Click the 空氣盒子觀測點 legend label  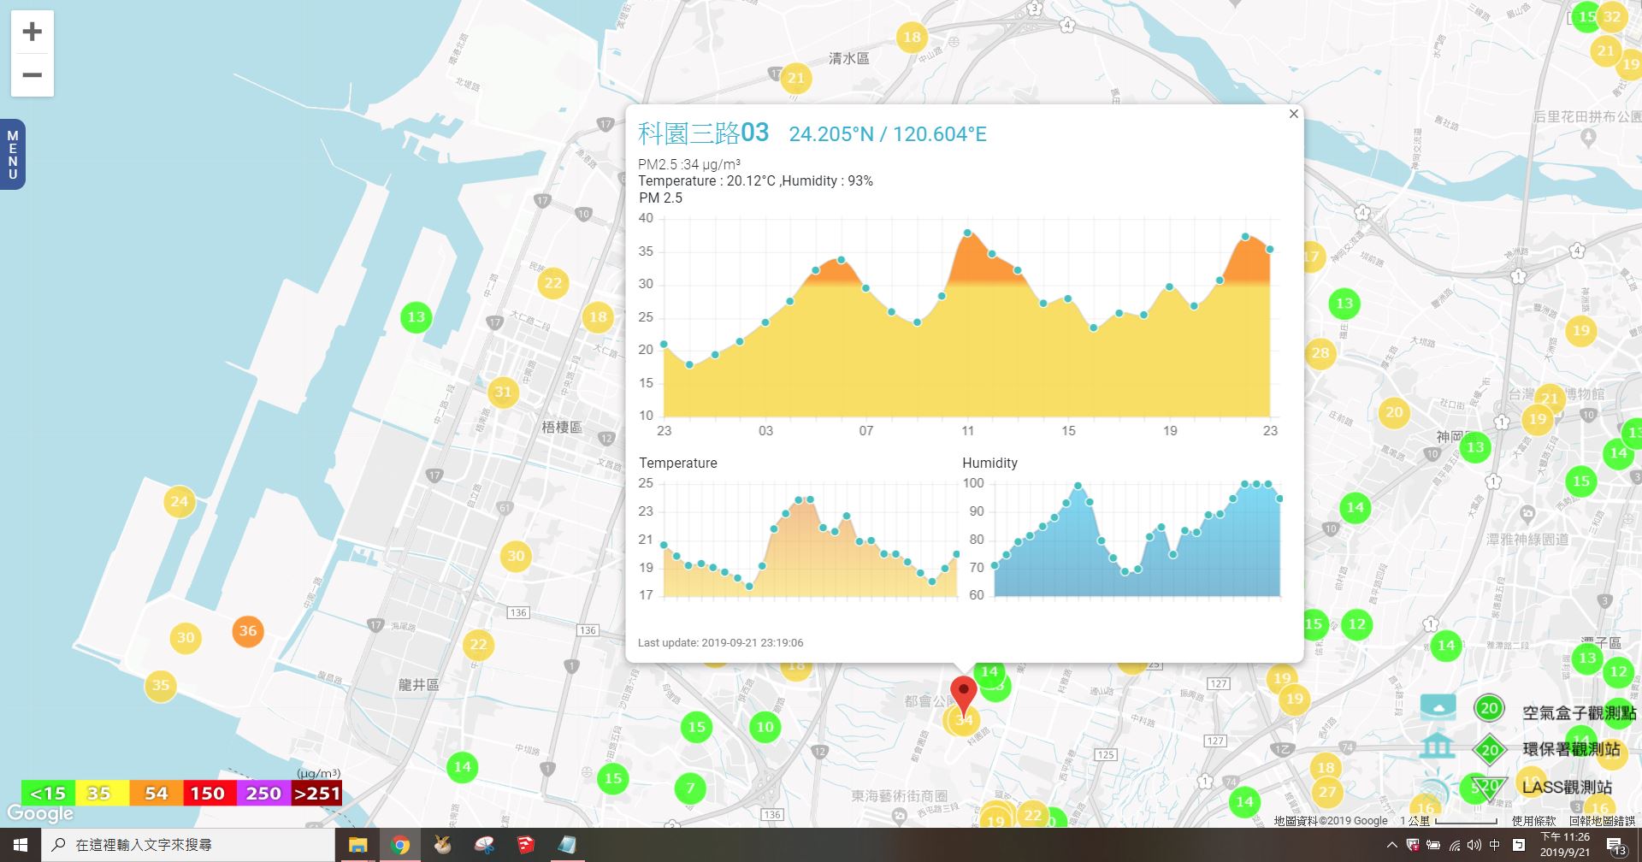(x=1580, y=712)
